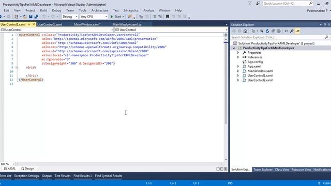Click the New Project toolbar icon
This screenshot has width=331, height=186.
[16, 17]
